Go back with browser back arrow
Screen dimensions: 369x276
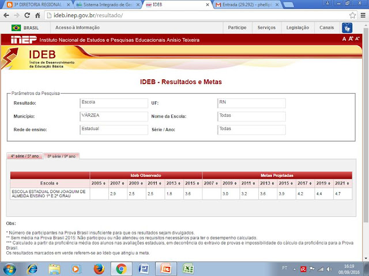pos(6,16)
